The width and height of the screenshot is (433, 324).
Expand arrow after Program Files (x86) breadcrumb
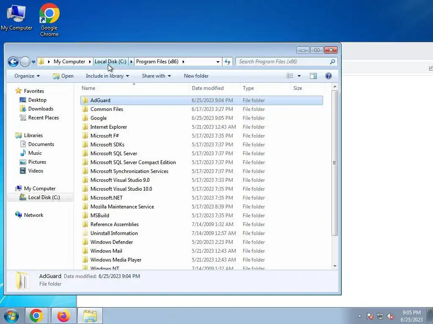(x=183, y=62)
